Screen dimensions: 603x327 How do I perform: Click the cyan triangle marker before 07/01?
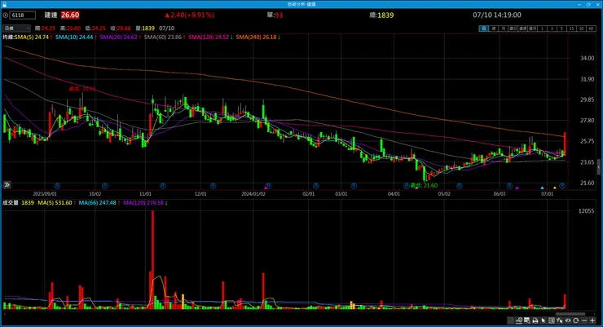click(542, 188)
